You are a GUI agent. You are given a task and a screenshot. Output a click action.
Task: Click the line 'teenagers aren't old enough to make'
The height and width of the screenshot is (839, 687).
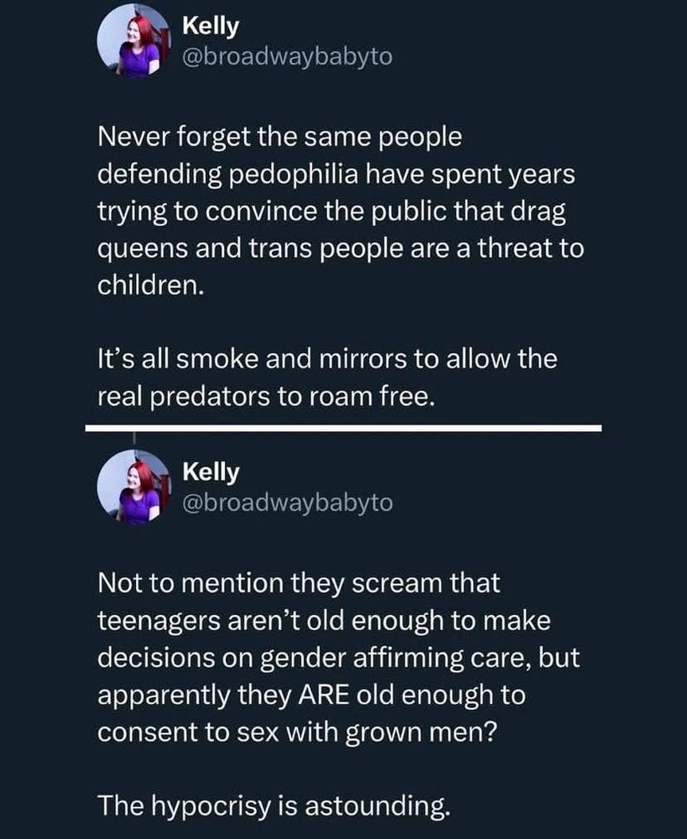pyautogui.click(x=324, y=621)
